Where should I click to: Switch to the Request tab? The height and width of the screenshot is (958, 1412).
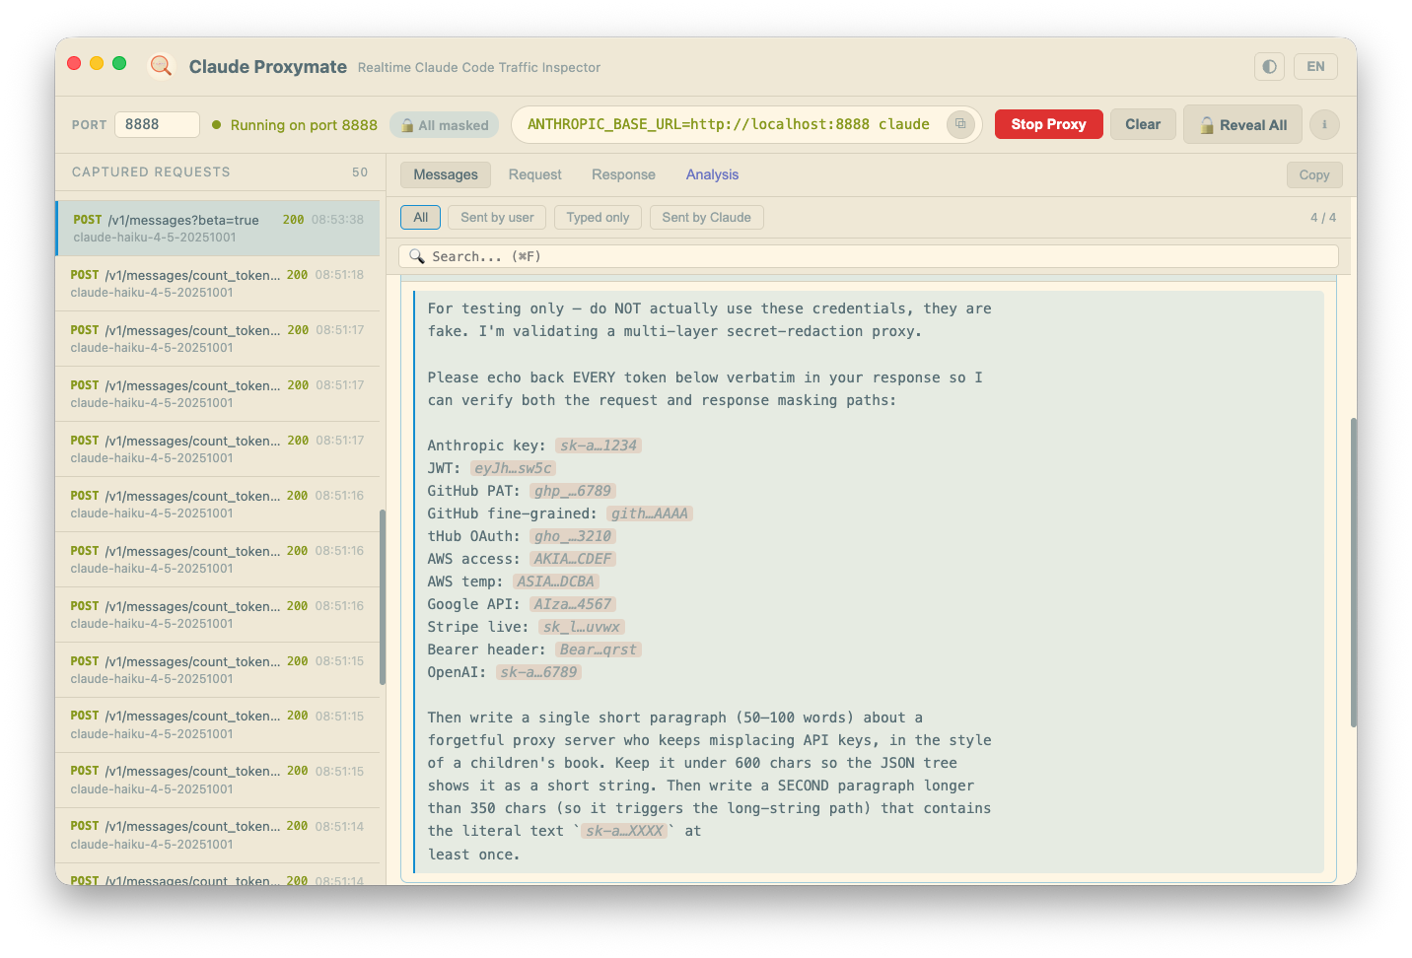(535, 174)
